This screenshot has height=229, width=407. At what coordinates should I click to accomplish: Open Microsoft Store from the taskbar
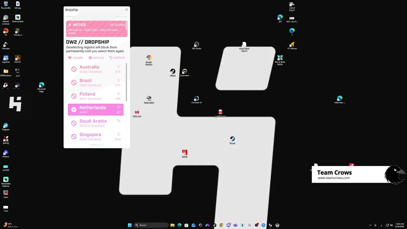click(x=186, y=225)
